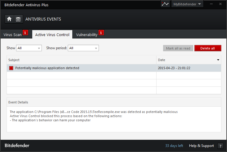The image size is (227, 152).
Task: Expand the Show period dropdown
Action: 83,48
